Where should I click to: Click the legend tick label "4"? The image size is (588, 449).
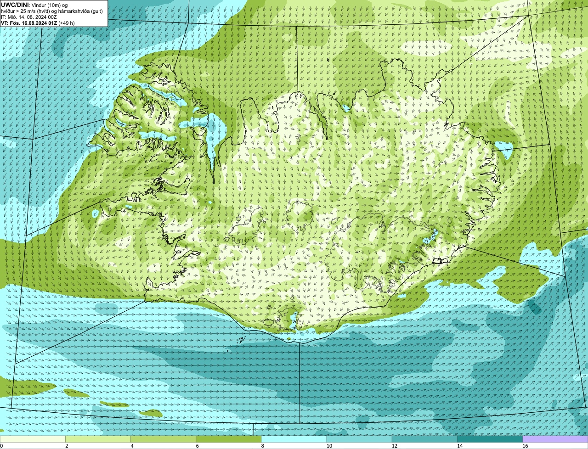(132, 446)
